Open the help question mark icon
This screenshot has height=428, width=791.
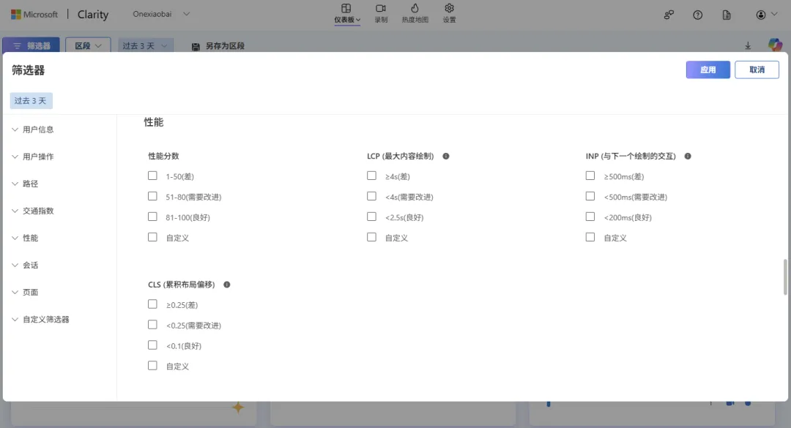click(698, 15)
